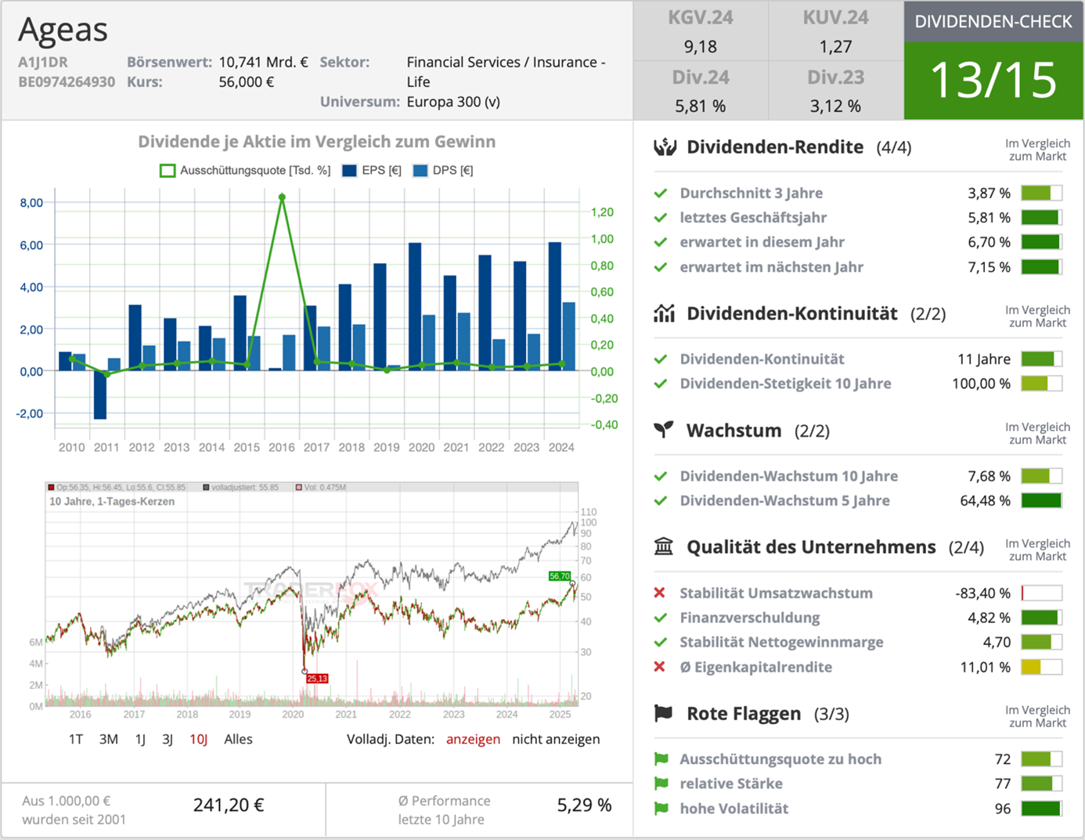Select the 1T chart timeframe
Screen dimensions: 1085x840
(76, 739)
